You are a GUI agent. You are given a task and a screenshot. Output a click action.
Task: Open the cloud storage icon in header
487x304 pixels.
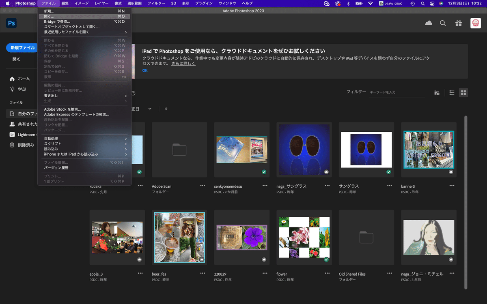click(x=429, y=23)
